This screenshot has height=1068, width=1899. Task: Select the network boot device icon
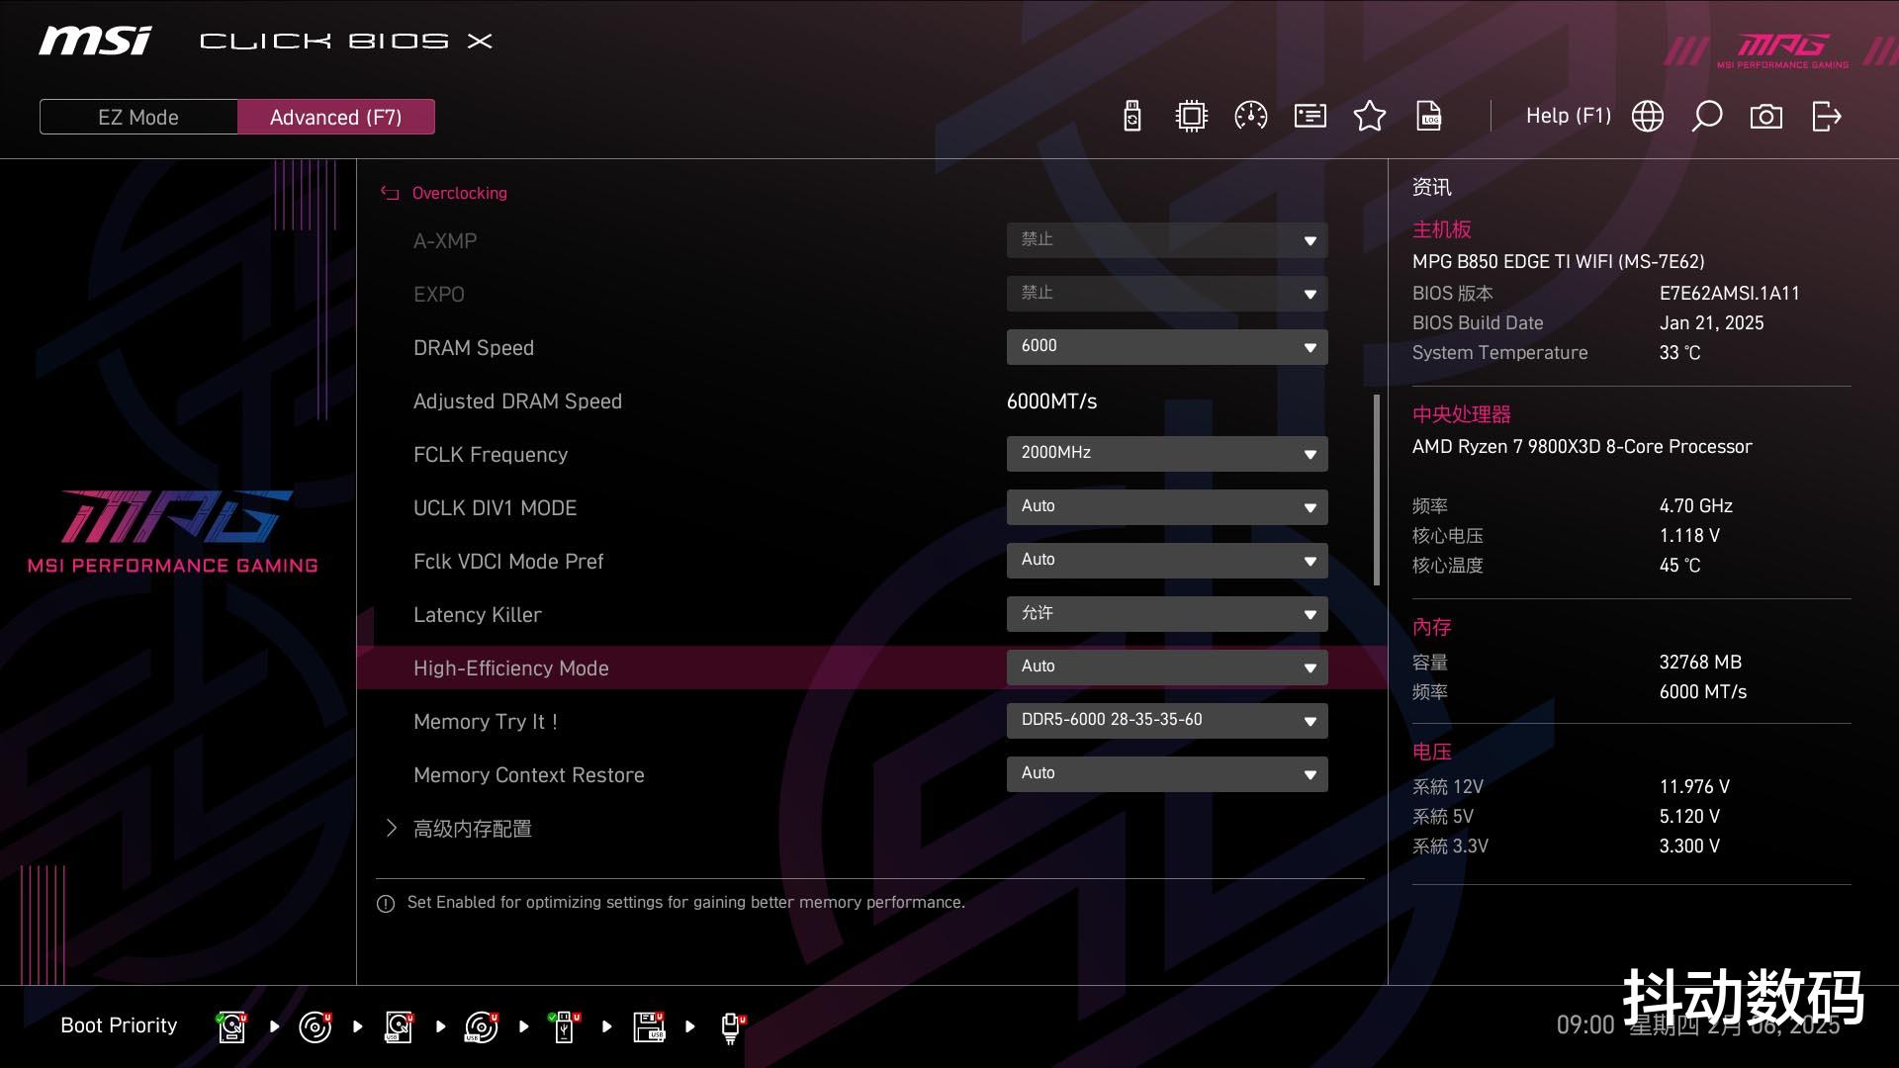coord(732,1027)
